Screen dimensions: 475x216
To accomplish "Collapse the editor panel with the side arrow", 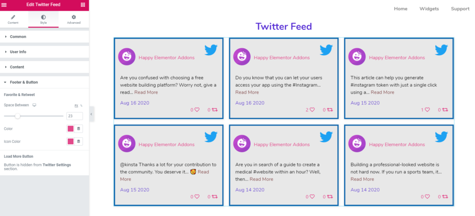I will pyautogui.click(x=91, y=114).
